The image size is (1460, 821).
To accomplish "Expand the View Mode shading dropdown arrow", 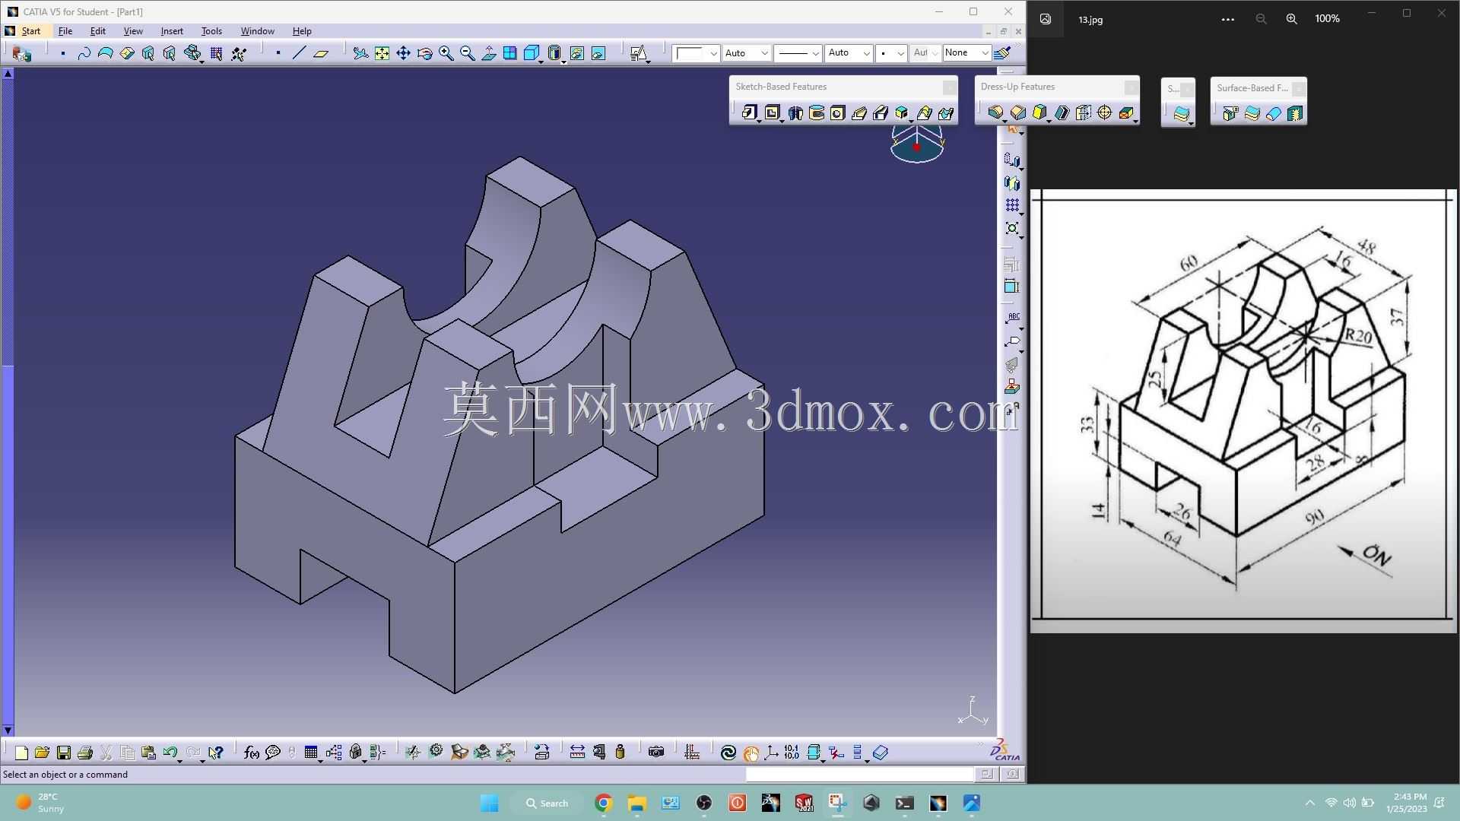I will (563, 61).
